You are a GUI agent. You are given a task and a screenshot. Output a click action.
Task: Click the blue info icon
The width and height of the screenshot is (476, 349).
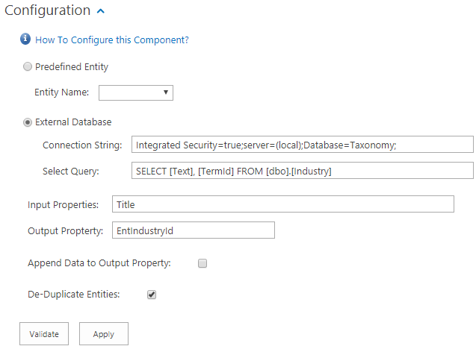(25, 40)
